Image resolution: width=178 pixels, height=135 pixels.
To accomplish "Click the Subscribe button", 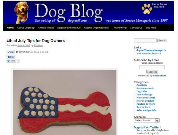I will click(152, 72).
